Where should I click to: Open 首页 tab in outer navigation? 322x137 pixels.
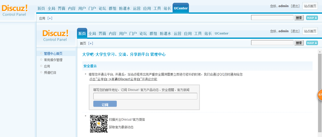coord(41,8)
